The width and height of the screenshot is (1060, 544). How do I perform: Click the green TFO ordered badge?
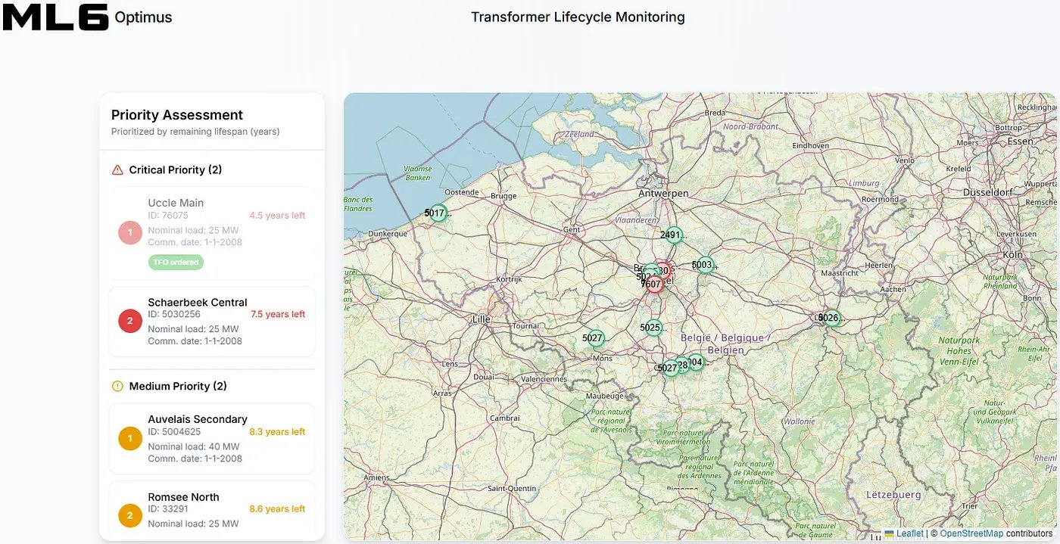coord(176,263)
